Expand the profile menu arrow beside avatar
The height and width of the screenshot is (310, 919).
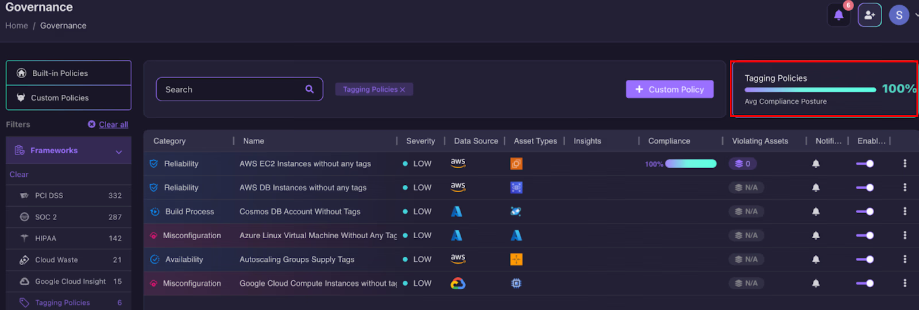[916, 15]
